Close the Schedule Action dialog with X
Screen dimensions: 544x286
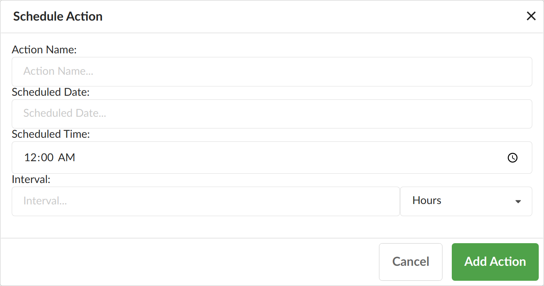tap(531, 16)
